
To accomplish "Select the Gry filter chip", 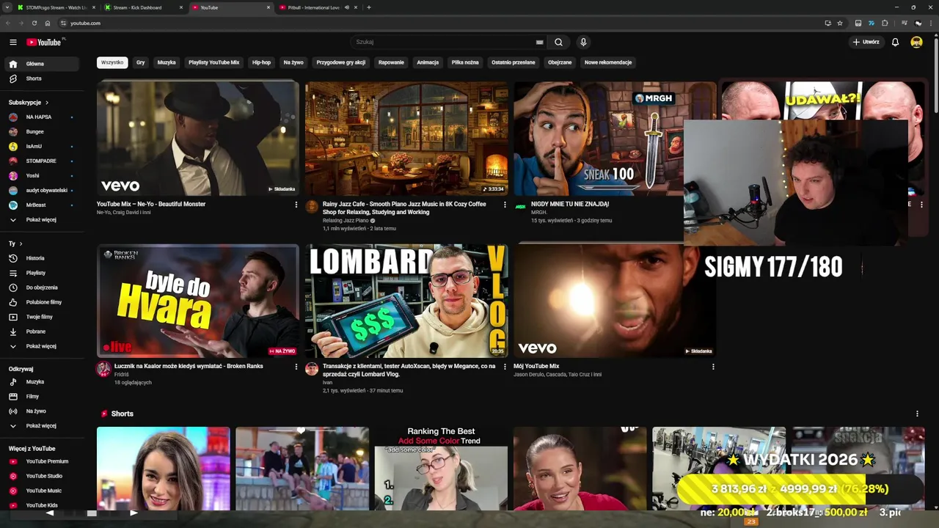I will point(140,62).
